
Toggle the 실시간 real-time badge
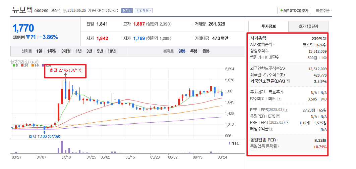[x=127, y=11]
